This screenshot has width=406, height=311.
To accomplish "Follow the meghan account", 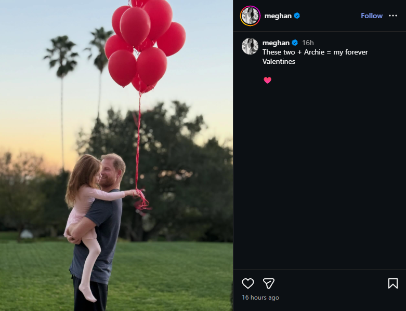I will tap(372, 16).
